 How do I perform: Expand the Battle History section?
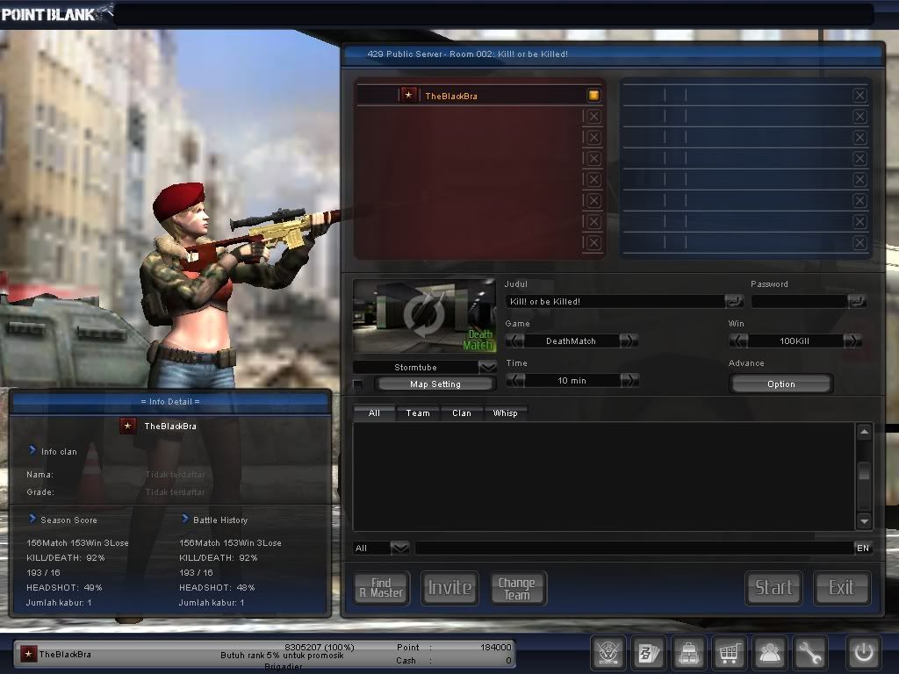pyautogui.click(x=185, y=519)
